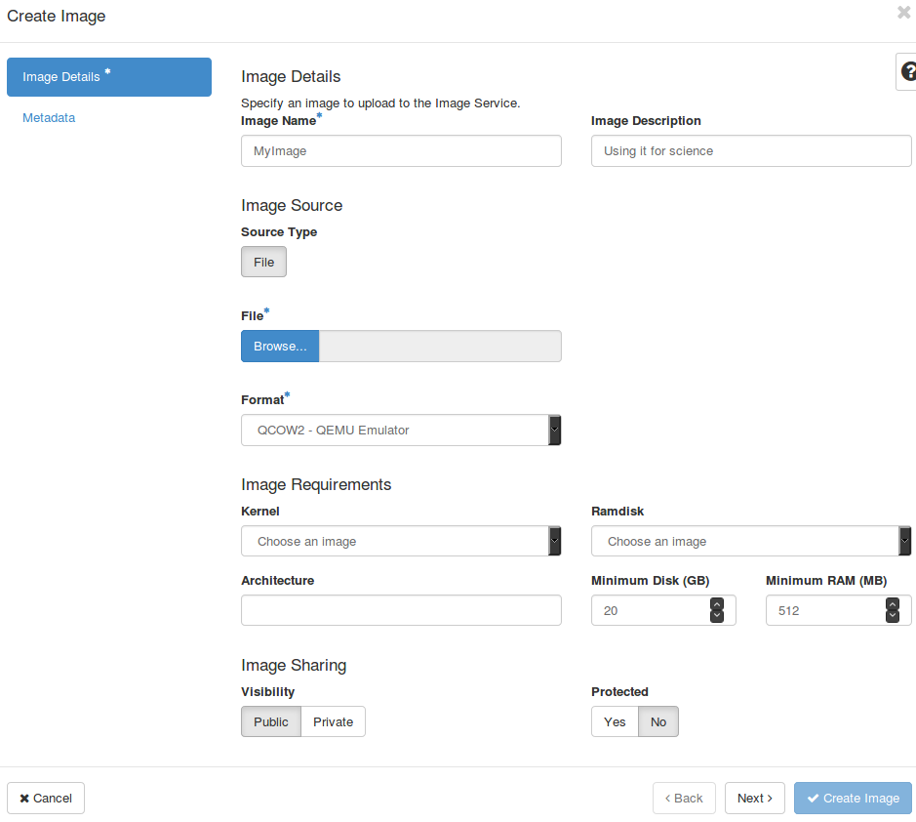Decrease the Minimum Disk value

point(717,616)
